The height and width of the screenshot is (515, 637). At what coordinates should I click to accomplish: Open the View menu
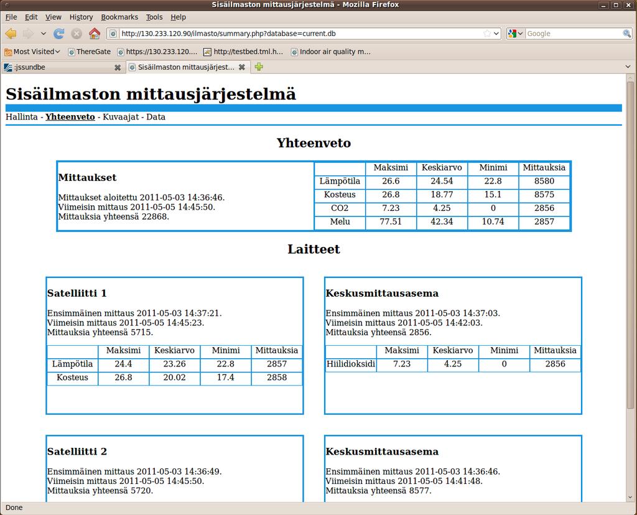pyautogui.click(x=53, y=17)
